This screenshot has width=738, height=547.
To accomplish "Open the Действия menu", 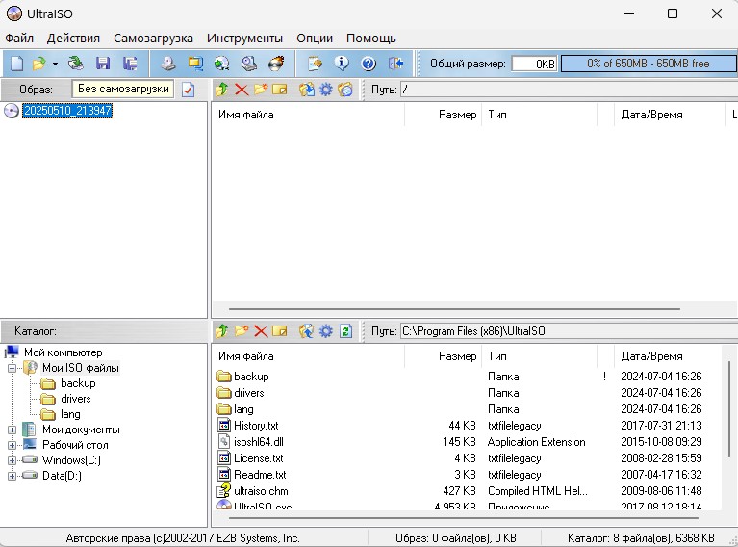I will (73, 39).
